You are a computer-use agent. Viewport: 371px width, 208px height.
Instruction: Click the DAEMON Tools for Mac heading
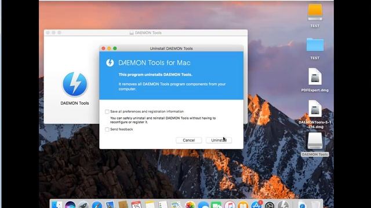(x=154, y=63)
